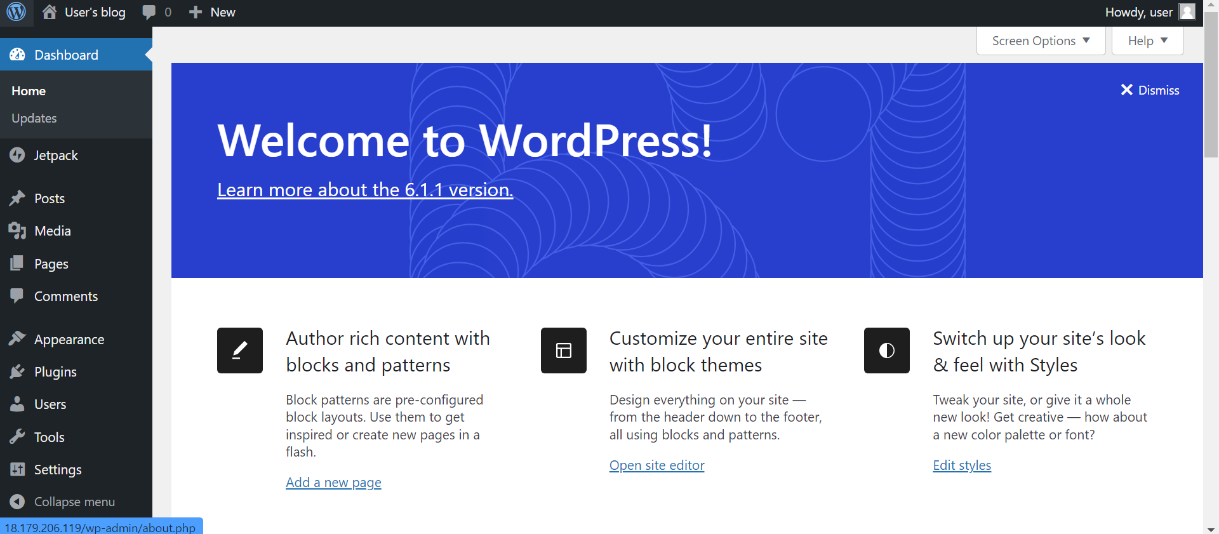Click the scrollbar down arrow
1219x534 pixels.
(1211, 528)
